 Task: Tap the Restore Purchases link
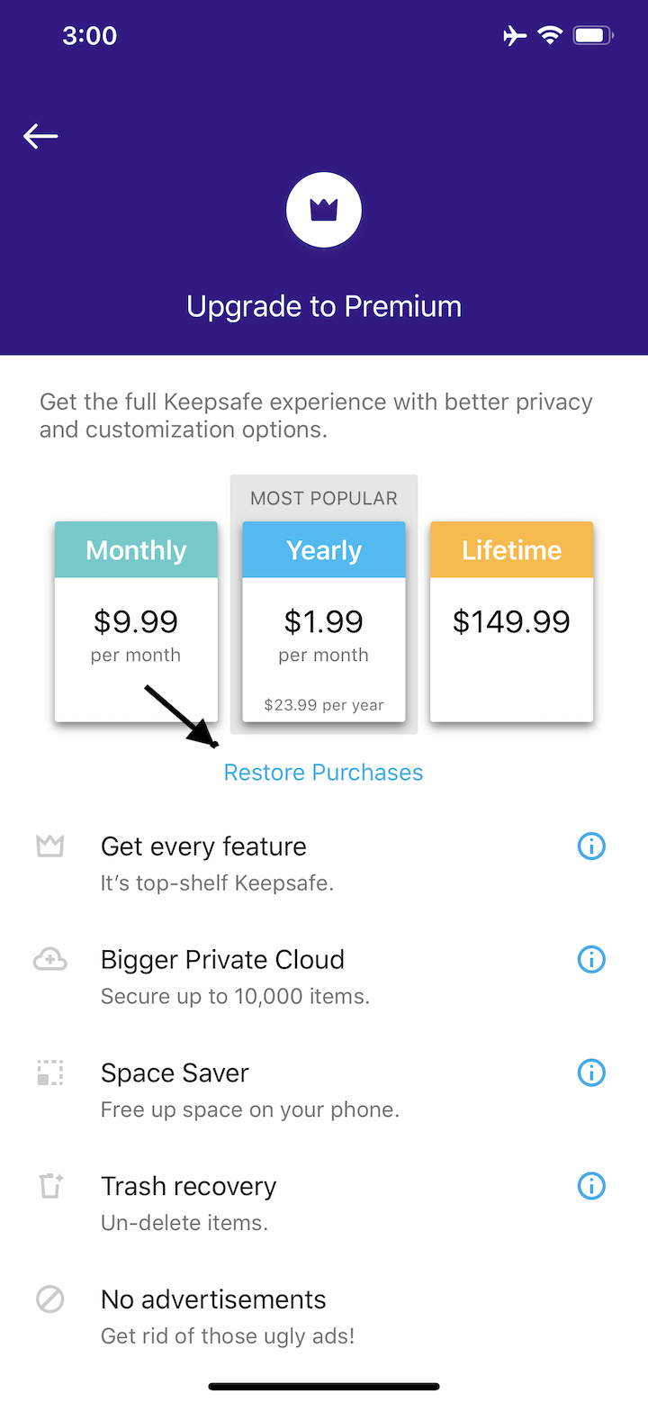(x=324, y=773)
